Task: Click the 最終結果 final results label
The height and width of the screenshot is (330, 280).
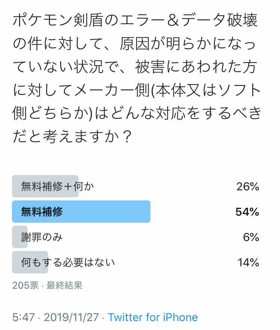Action: [x=65, y=286]
